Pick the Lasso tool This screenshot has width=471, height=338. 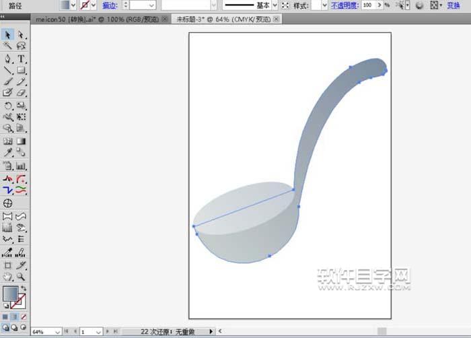pos(21,46)
